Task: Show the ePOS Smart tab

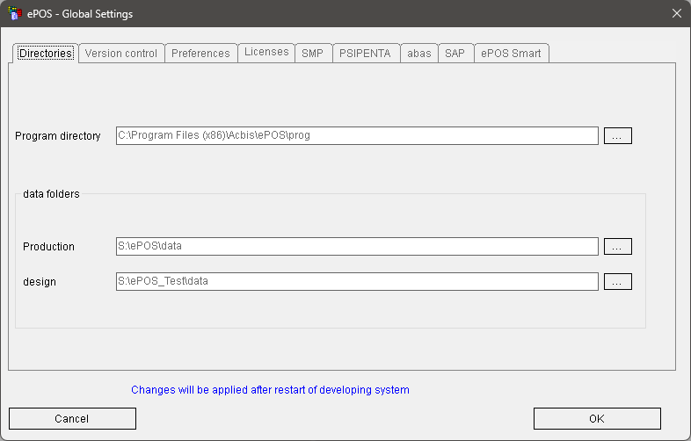Action: tap(511, 54)
